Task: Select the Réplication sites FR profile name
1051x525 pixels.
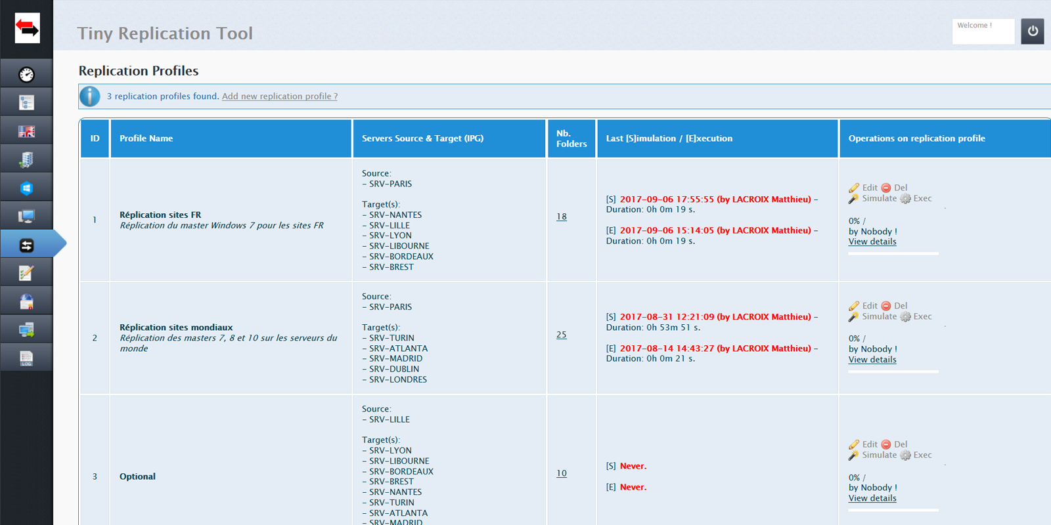Action: [160, 215]
